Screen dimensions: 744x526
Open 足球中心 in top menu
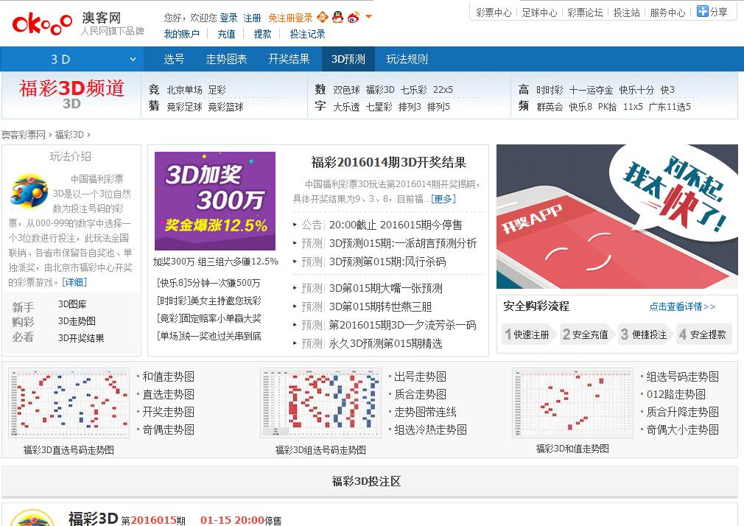539,13
